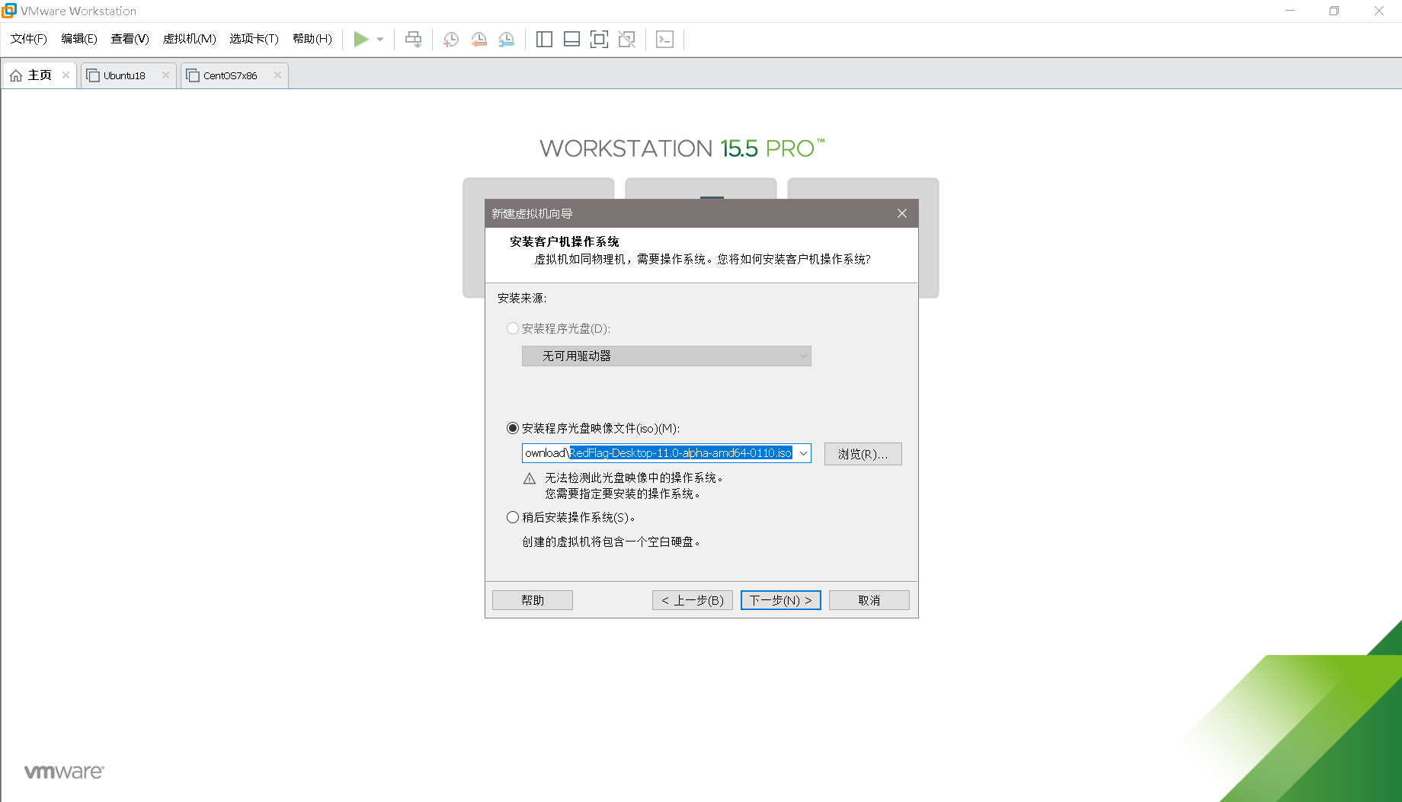Cancel the wizard with 取消 button

[x=869, y=600]
